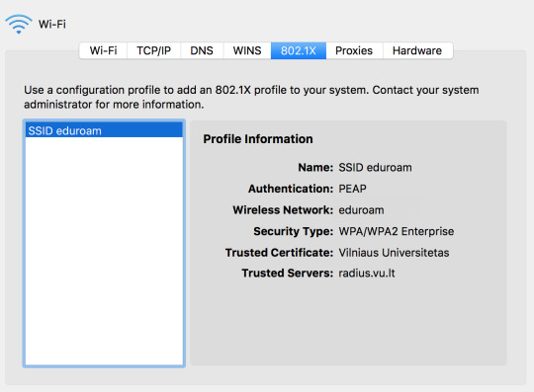Click the Trusted Certificate label
Viewport: 534px width, 392px height.
(279, 253)
